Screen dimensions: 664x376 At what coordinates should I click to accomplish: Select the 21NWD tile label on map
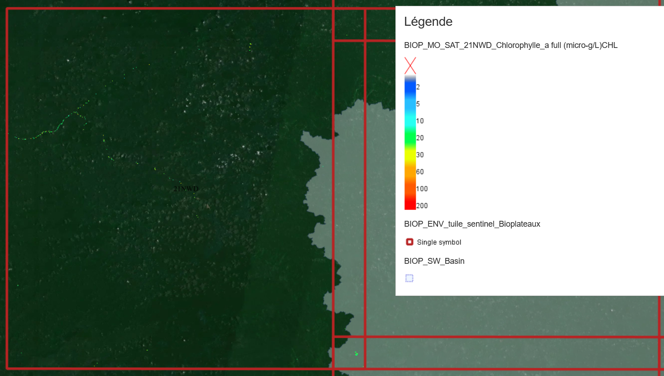186,189
